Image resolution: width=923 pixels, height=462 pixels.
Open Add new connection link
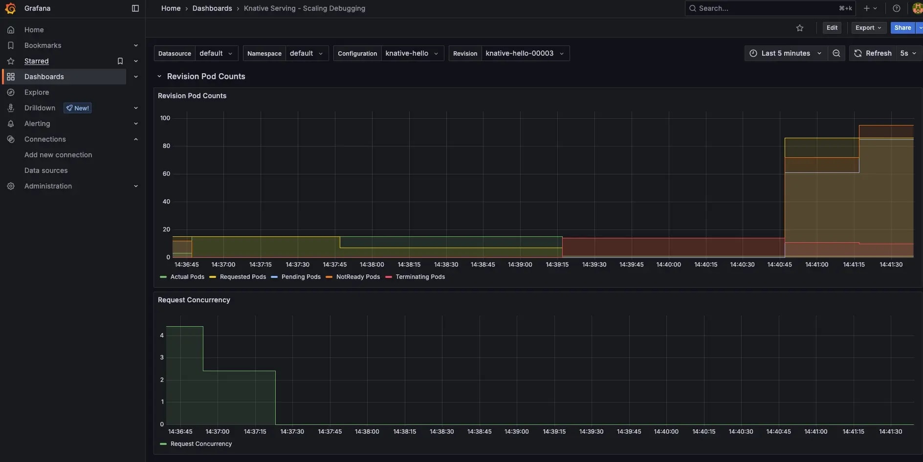click(x=58, y=155)
